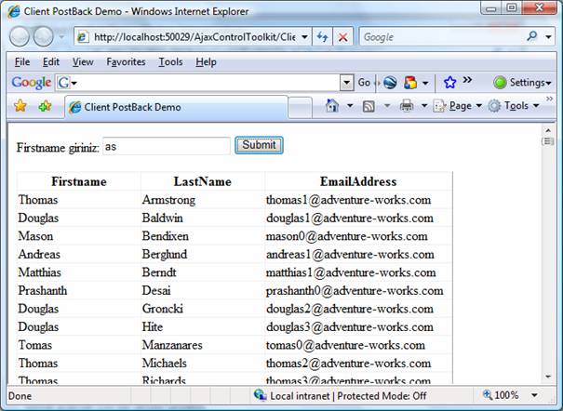This screenshot has height=411, width=563.
Task: Click the Go button on Google toolbar
Action: [364, 83]
